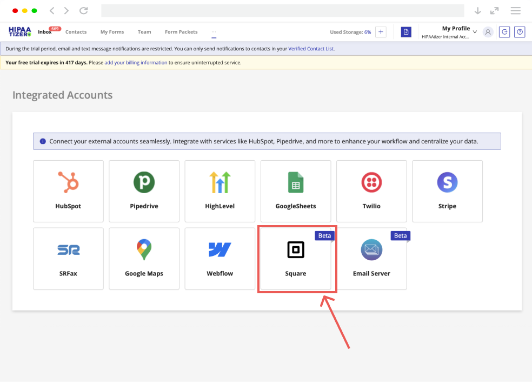Click the 669 unread badge on Inbox

point(55,29)
